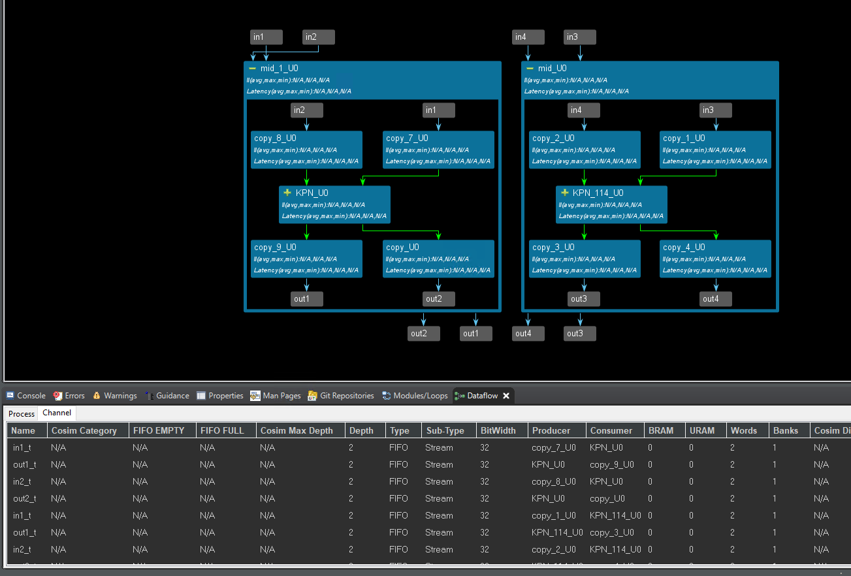The height and width of the screenshot is (576, 851).
Task: Sort by FIFO FULL column header
Action: click(226, 430)
